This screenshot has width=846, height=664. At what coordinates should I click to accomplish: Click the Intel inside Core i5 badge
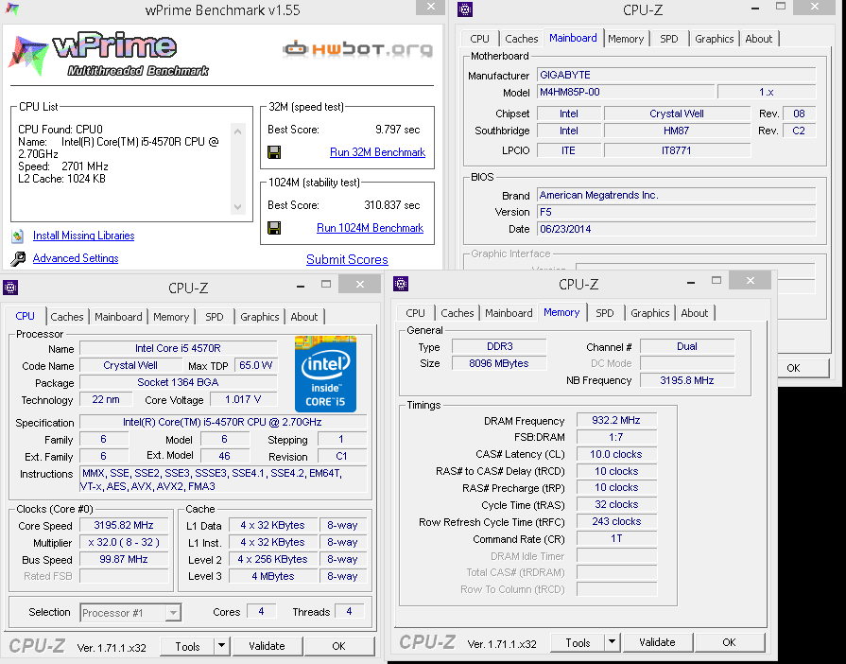[325, 374]
